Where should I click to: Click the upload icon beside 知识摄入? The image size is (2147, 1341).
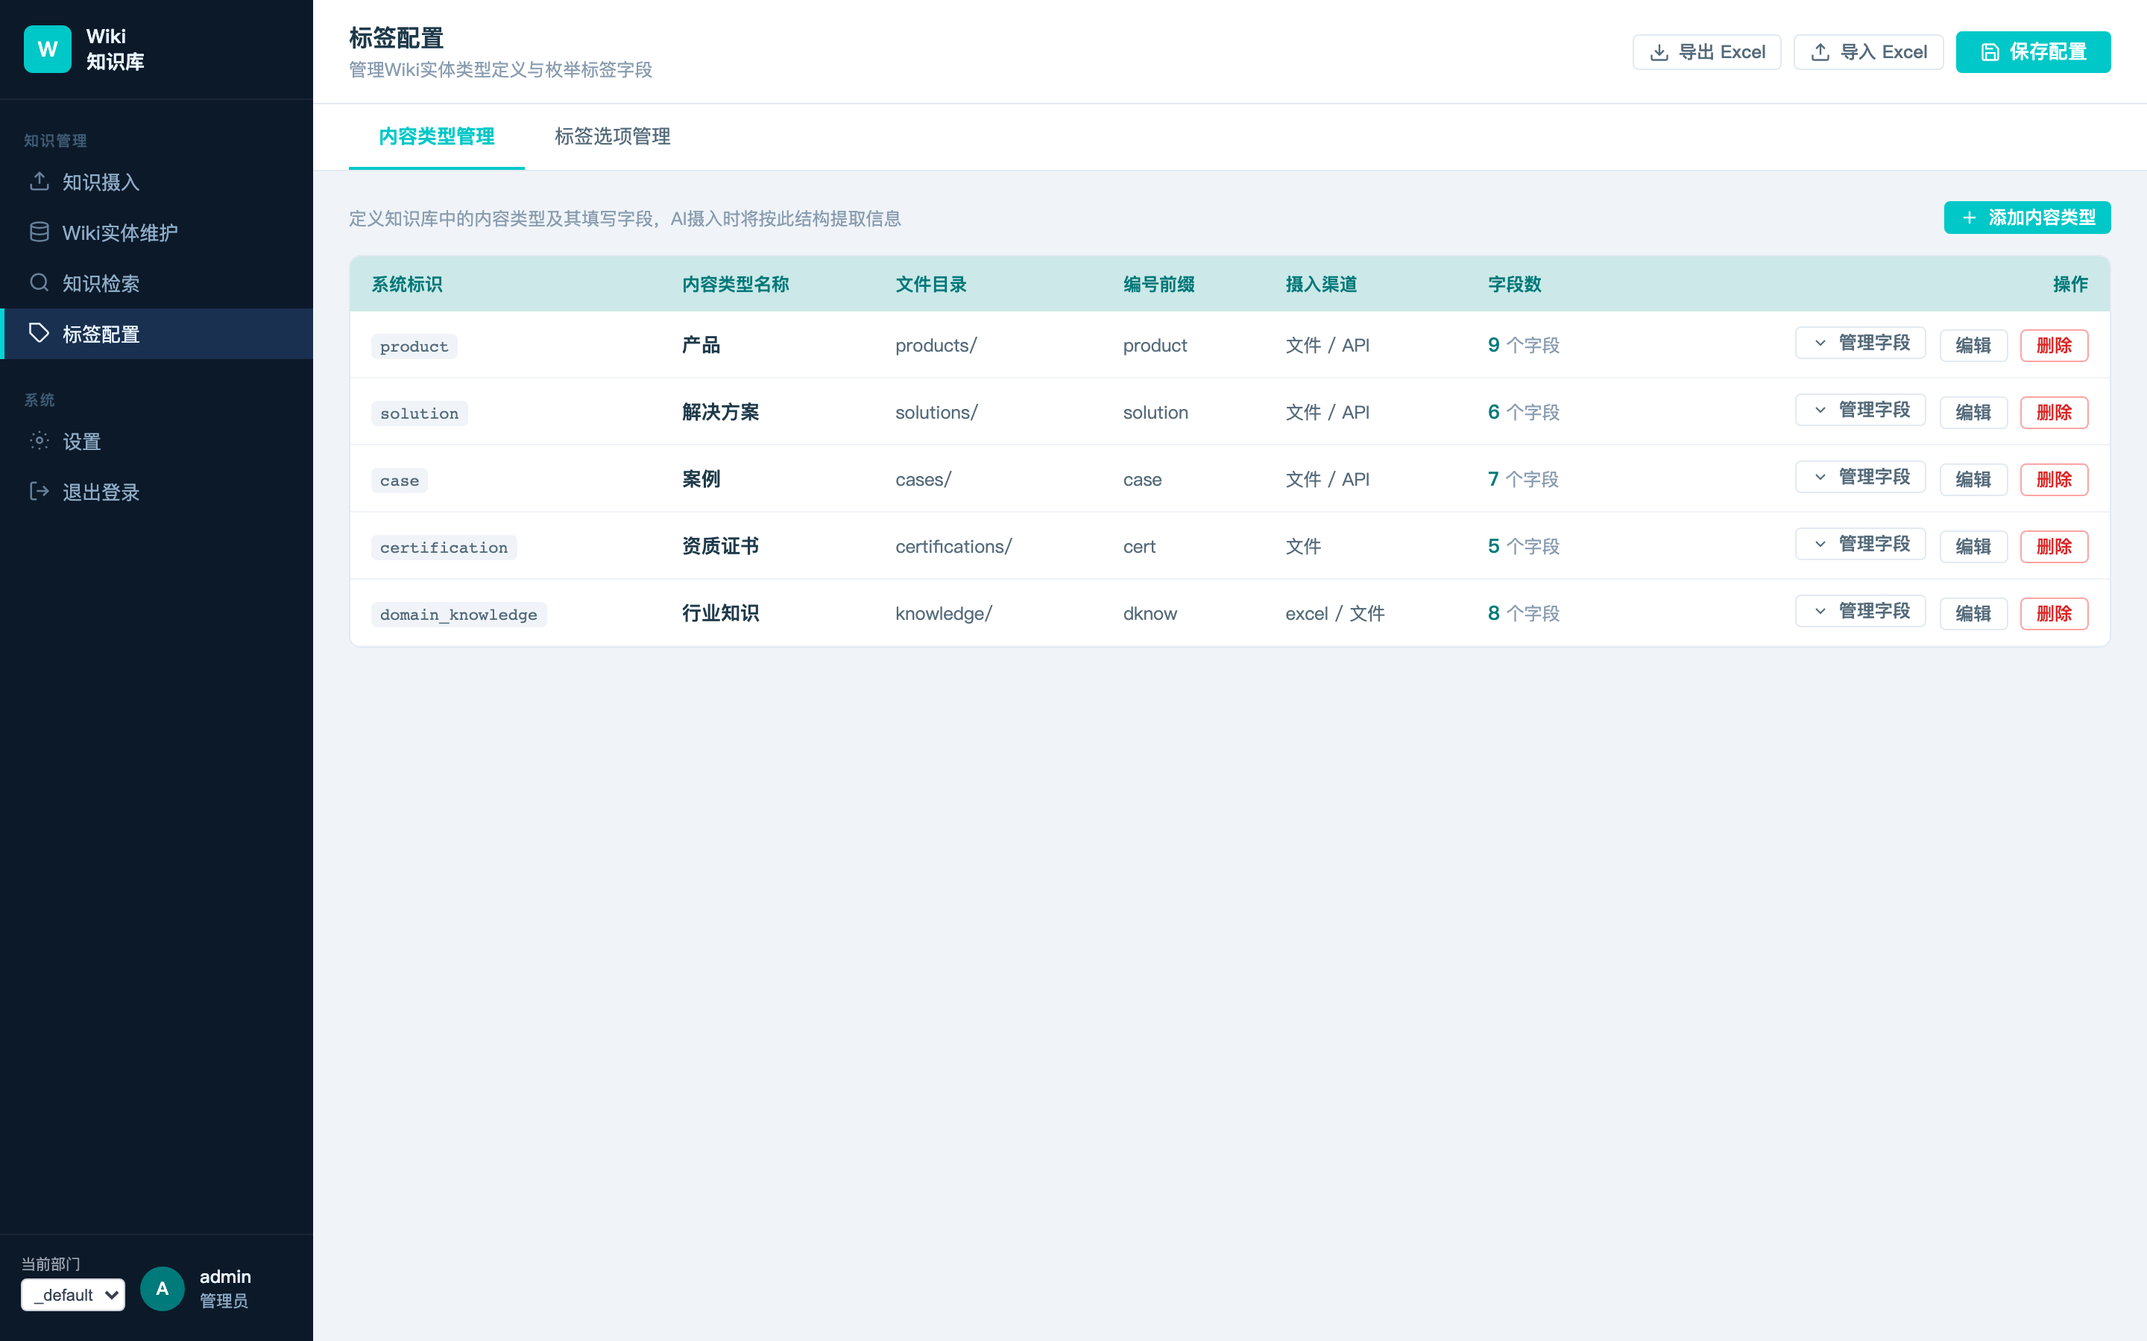39,182
